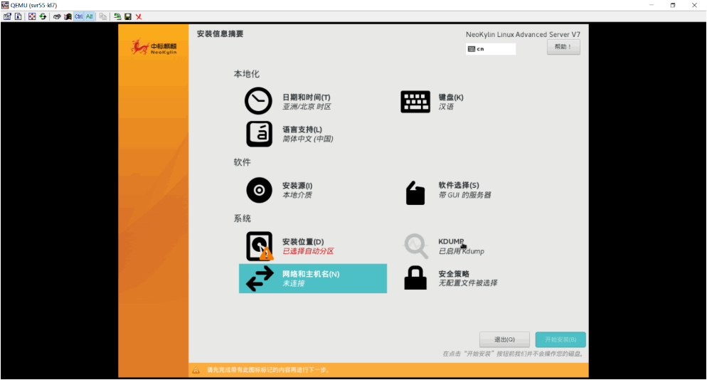Image resolution: width=707 pixels, height=380 pixels.
Task: Open 键盘(K) keyboard icon
Action: click(x=415, y=102)
